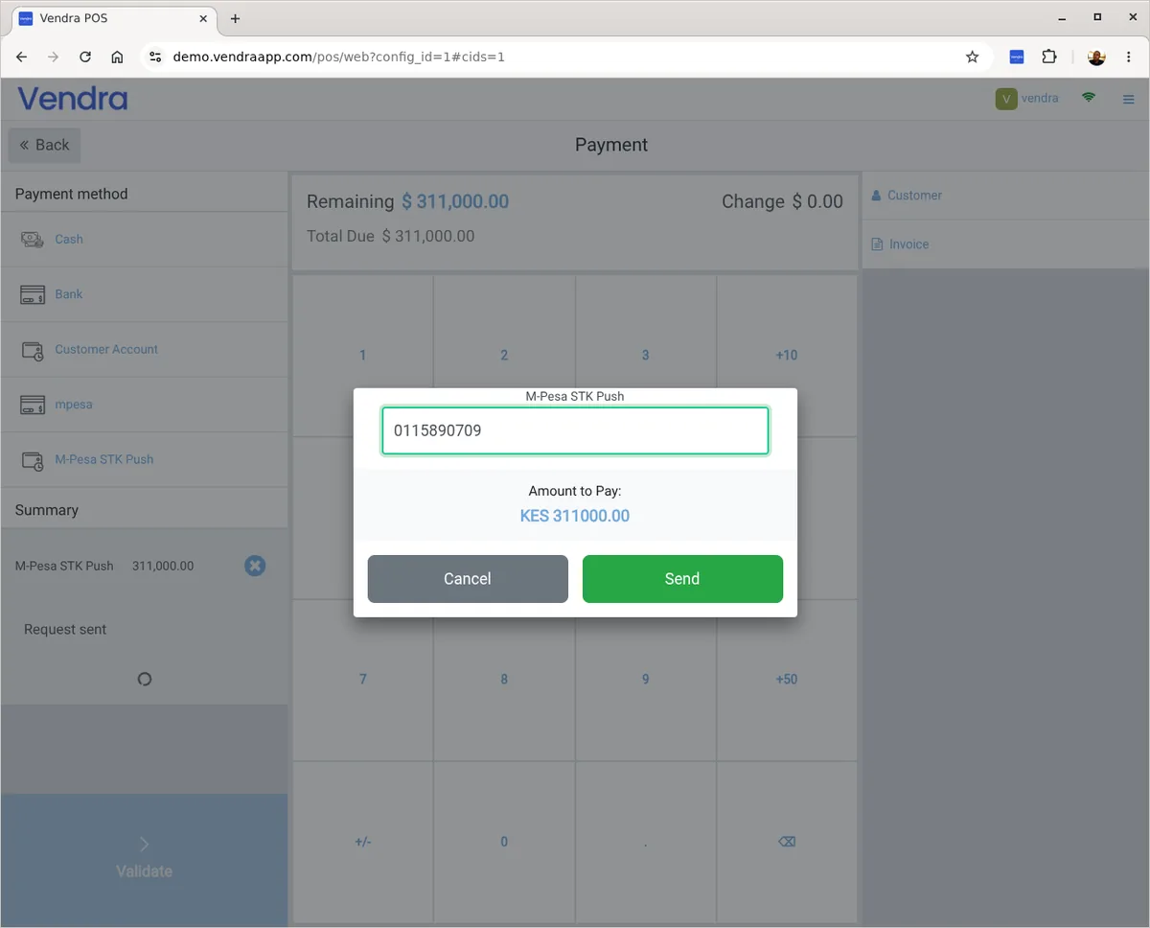Click the backspace numpad icon

[787, 842]
